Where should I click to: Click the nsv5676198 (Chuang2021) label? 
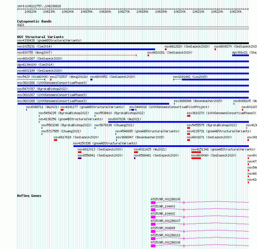114,125
